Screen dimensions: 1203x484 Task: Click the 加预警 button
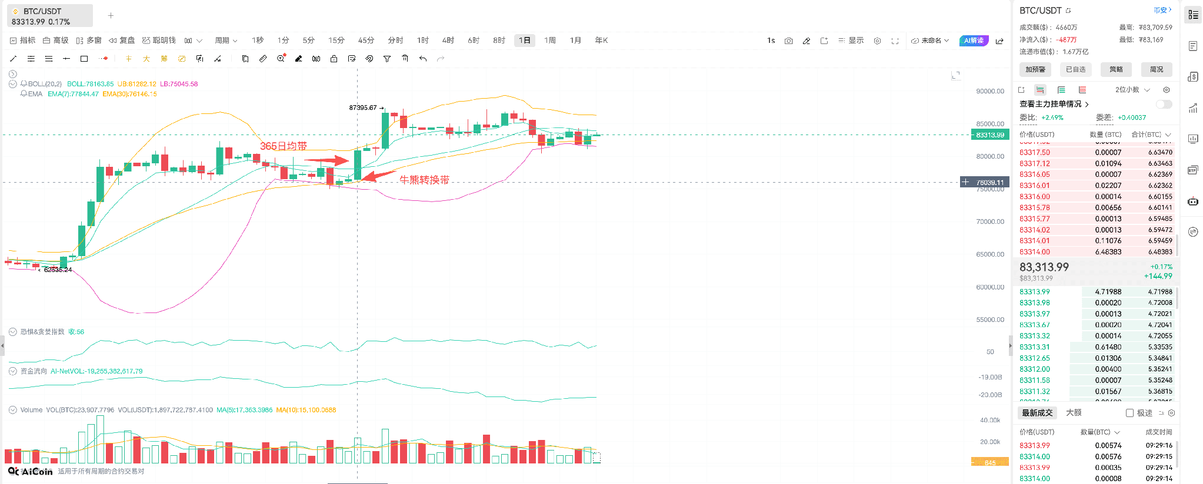pyautogui.click(x=1035, y=69)
